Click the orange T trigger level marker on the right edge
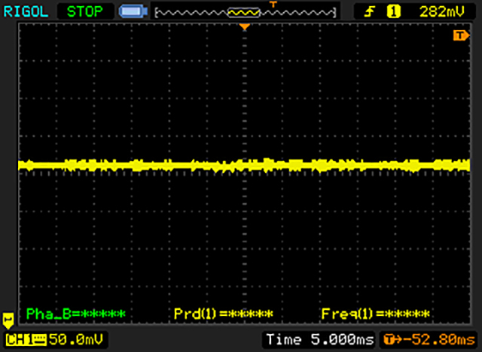The height and width of the screenshot is (352, 482). [x=461, y=35]
